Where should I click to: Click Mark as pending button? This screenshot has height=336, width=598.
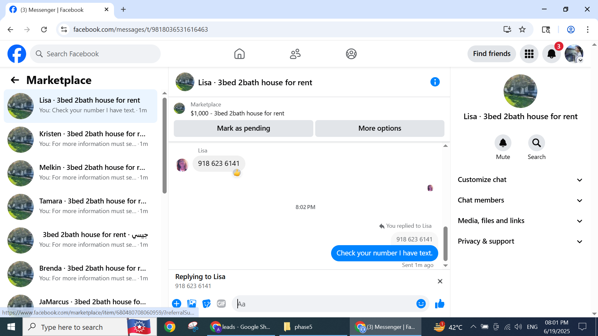(x=243, y=128)
